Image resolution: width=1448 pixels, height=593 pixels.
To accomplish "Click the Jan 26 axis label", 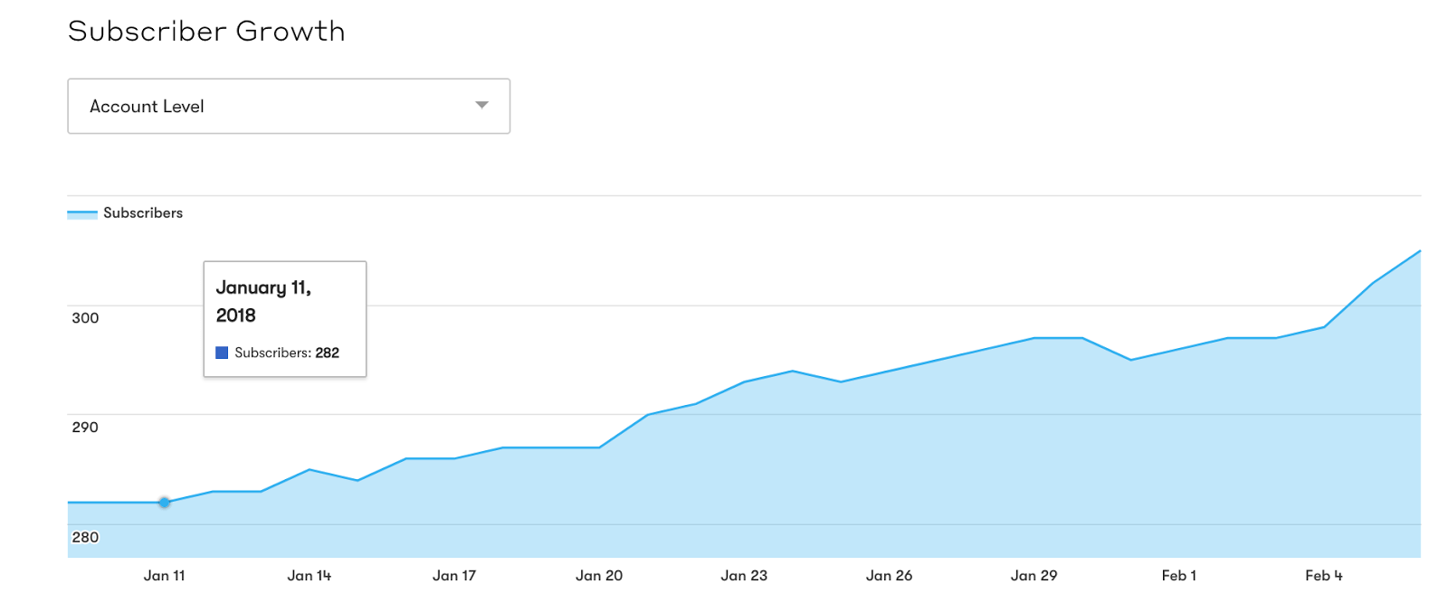I will point(889,576).
